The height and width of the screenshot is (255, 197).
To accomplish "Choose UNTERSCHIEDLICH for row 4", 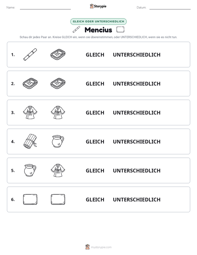I will click(x=137, y=142).
